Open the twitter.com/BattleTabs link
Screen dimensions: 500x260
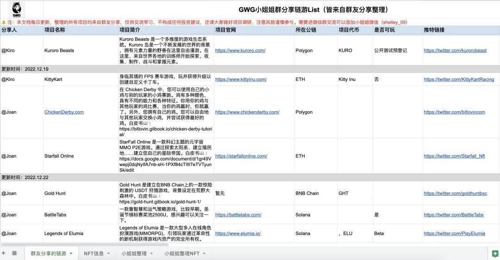click(x=453, y=215)
